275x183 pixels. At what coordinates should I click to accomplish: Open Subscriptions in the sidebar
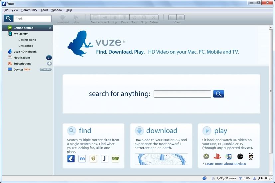22,64
